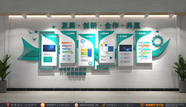Click timeline step 4 in 发展历程 panel
This screenshot has width=186, height=107.
(139, 45)
